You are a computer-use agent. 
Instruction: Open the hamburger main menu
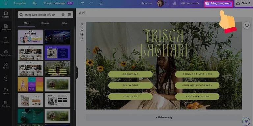click(6, 3)
